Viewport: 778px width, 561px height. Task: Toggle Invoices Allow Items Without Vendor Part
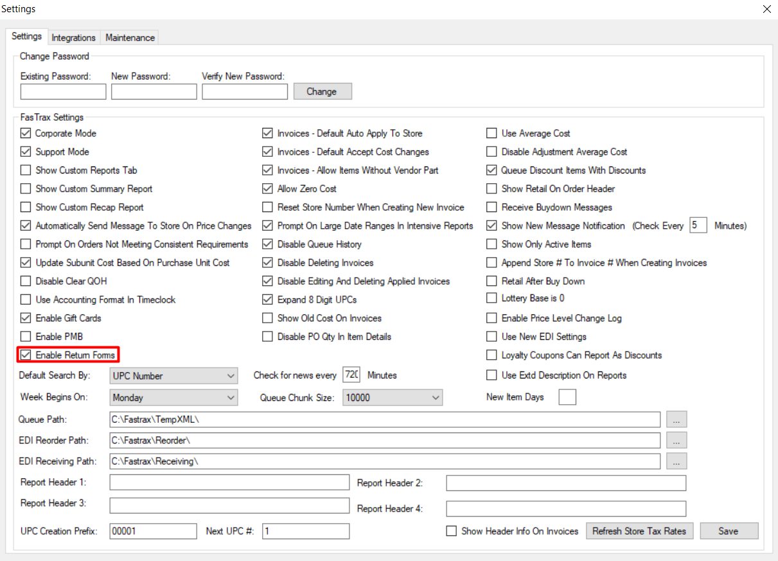pos(268,170)
